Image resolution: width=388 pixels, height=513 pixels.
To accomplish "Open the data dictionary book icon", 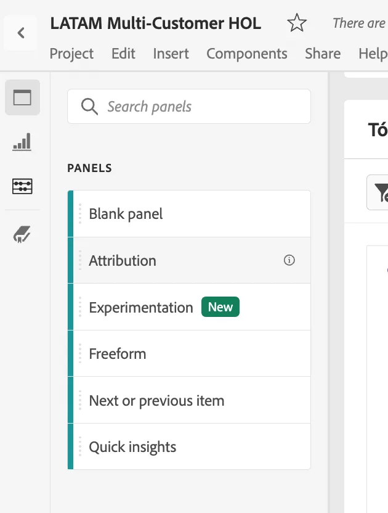I will coord(22,234).
